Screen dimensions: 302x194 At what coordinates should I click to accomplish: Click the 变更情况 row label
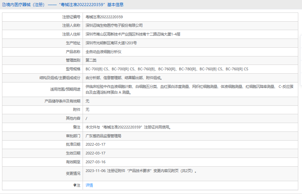click(x=73, y=174)
